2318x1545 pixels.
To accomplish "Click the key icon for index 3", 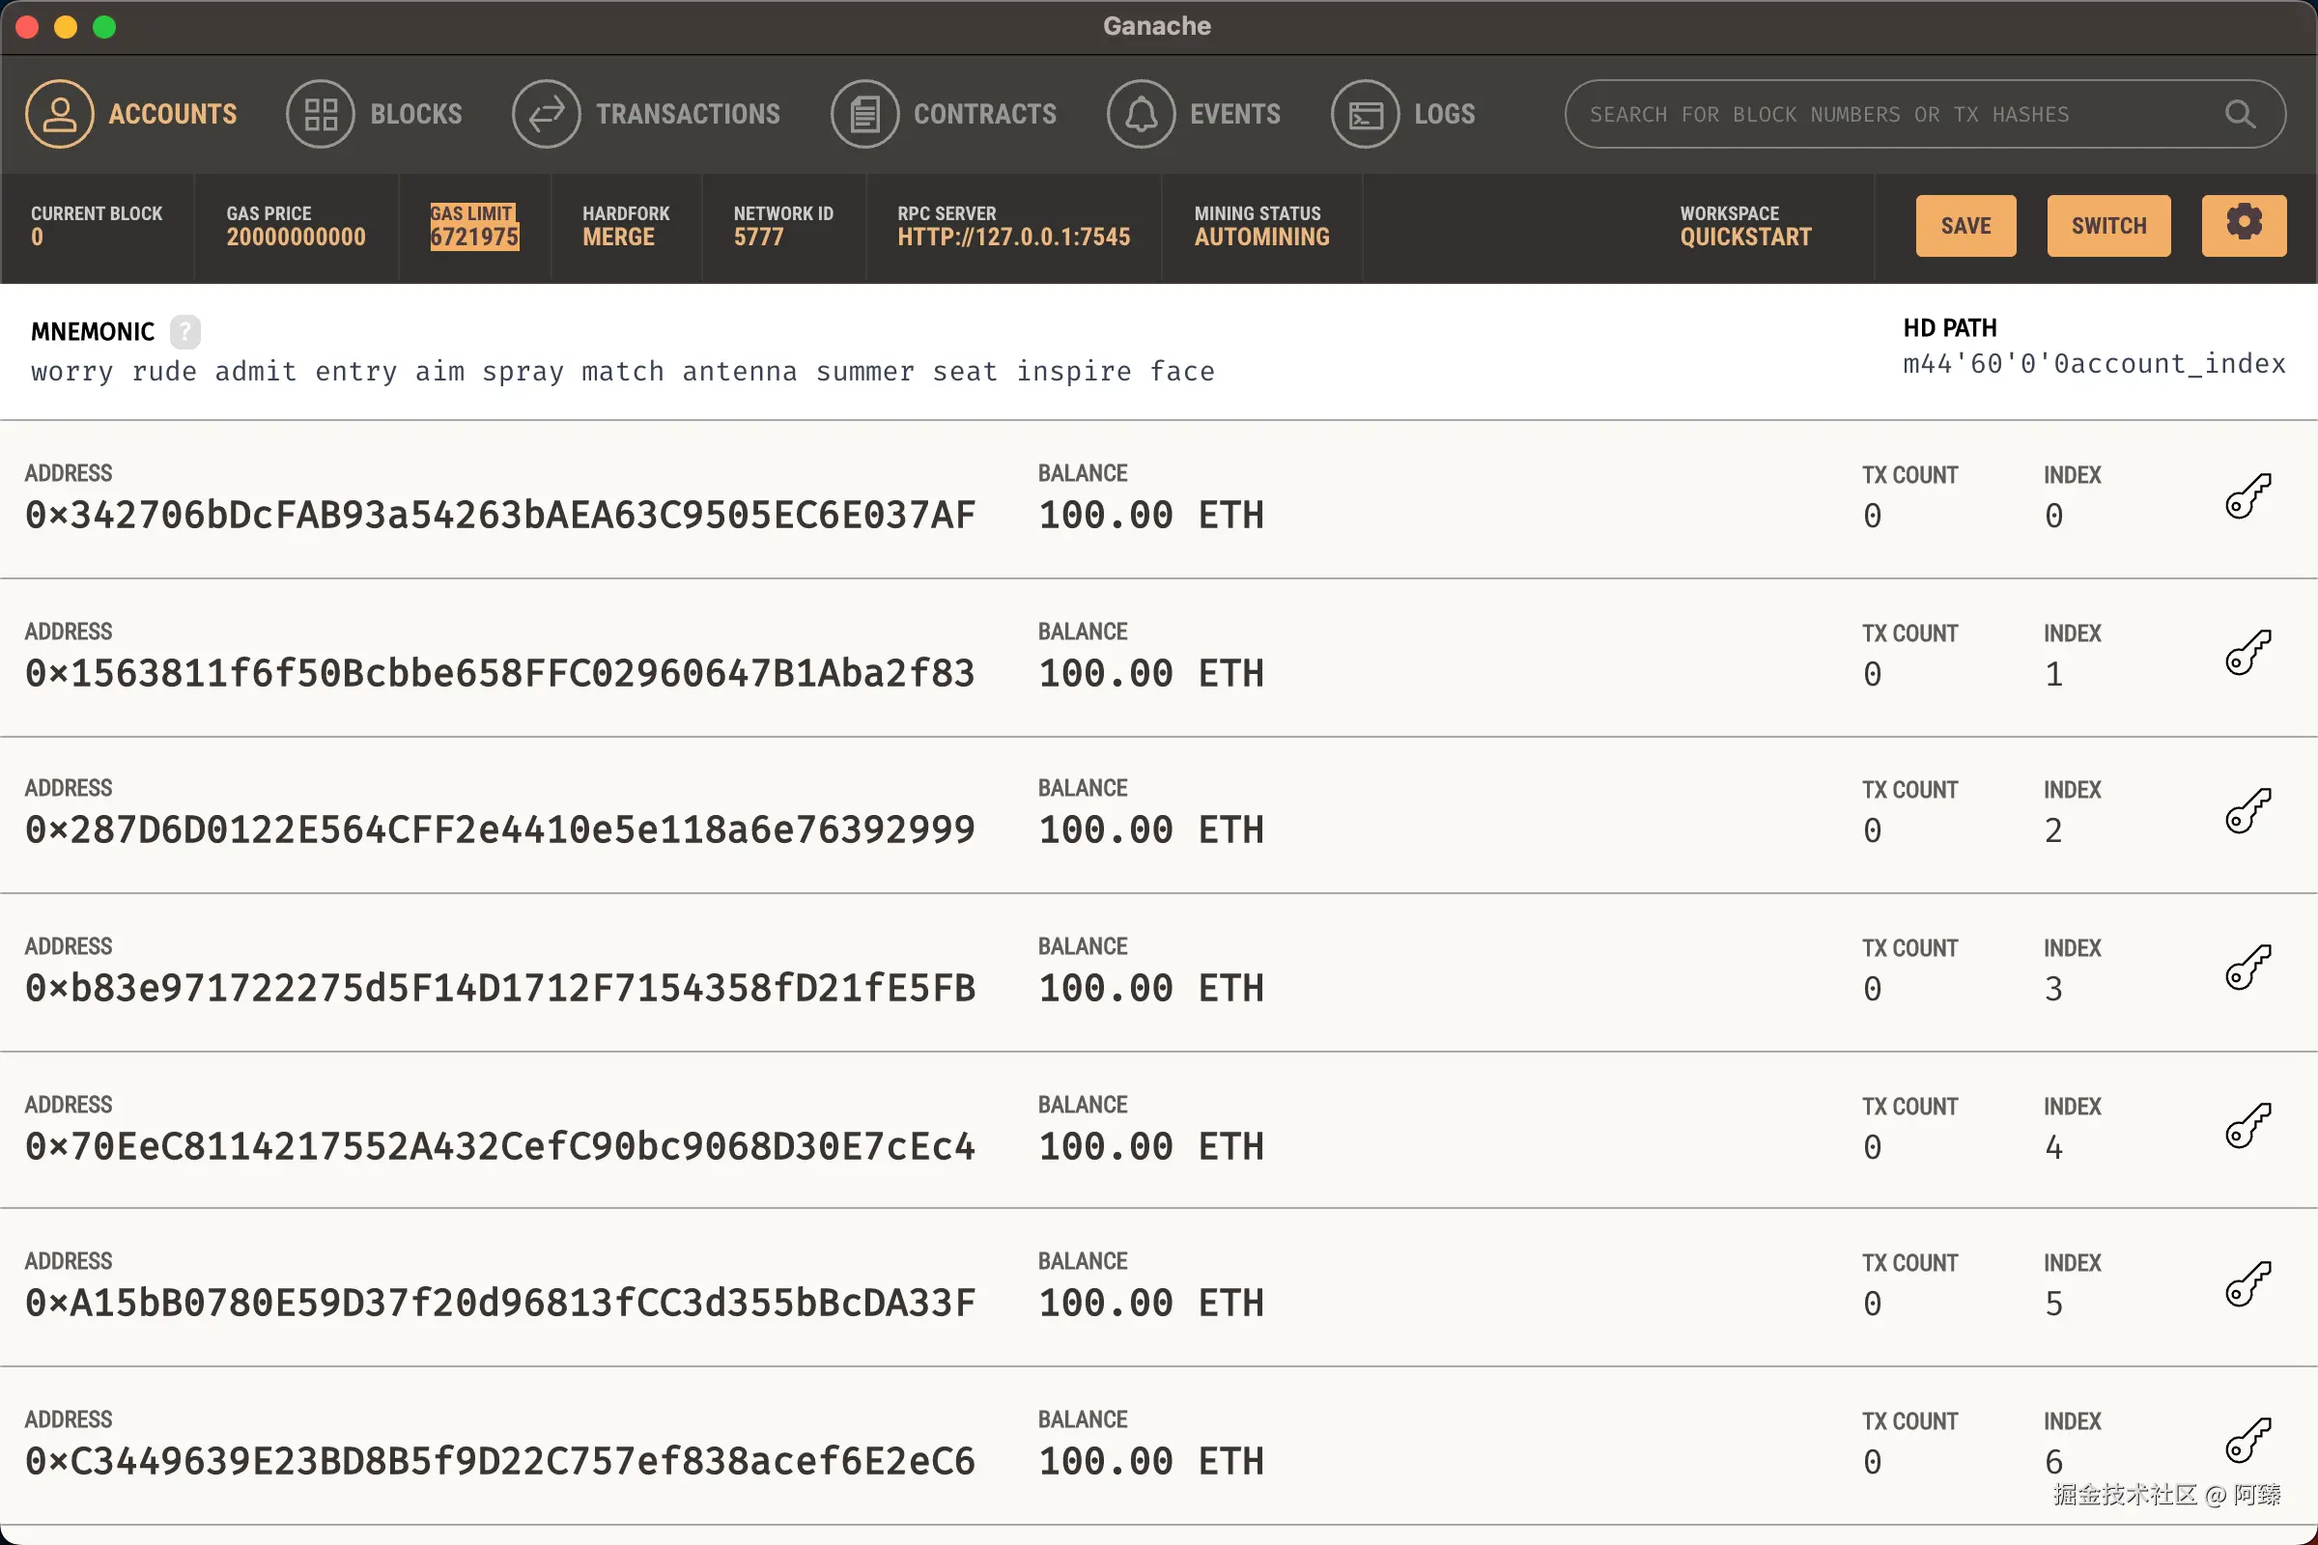I will pos(2247,968).
